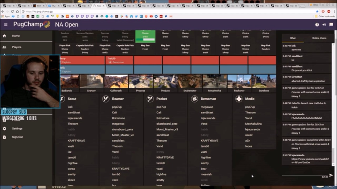Click the Pocket class icon
Viewport: 337px width, 189px height.
(150, 99)
